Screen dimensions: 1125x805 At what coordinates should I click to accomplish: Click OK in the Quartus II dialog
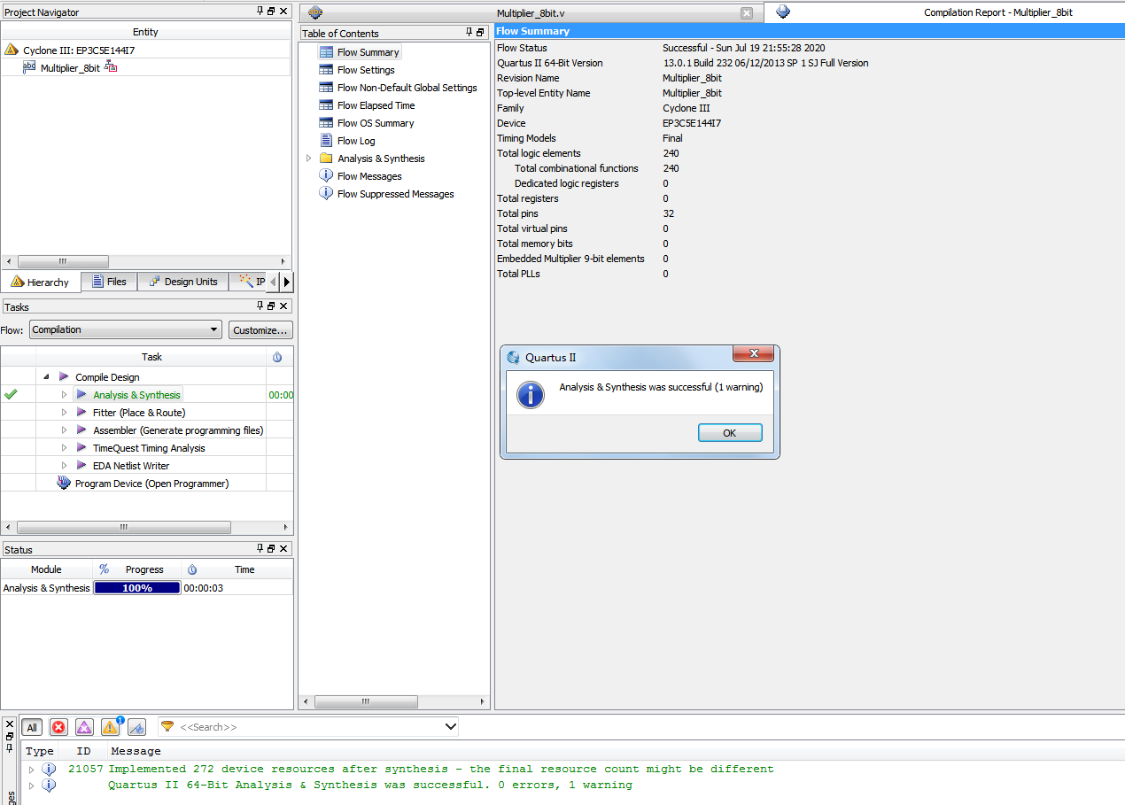[x=730, y=433]
